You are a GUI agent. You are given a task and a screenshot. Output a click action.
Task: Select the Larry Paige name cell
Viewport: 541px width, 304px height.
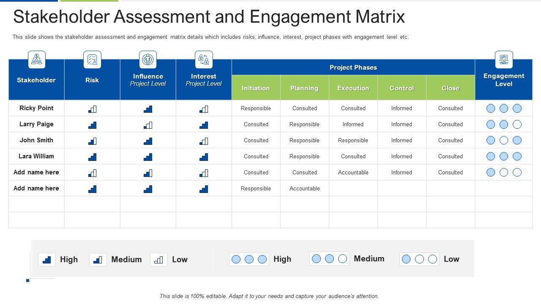36,124
